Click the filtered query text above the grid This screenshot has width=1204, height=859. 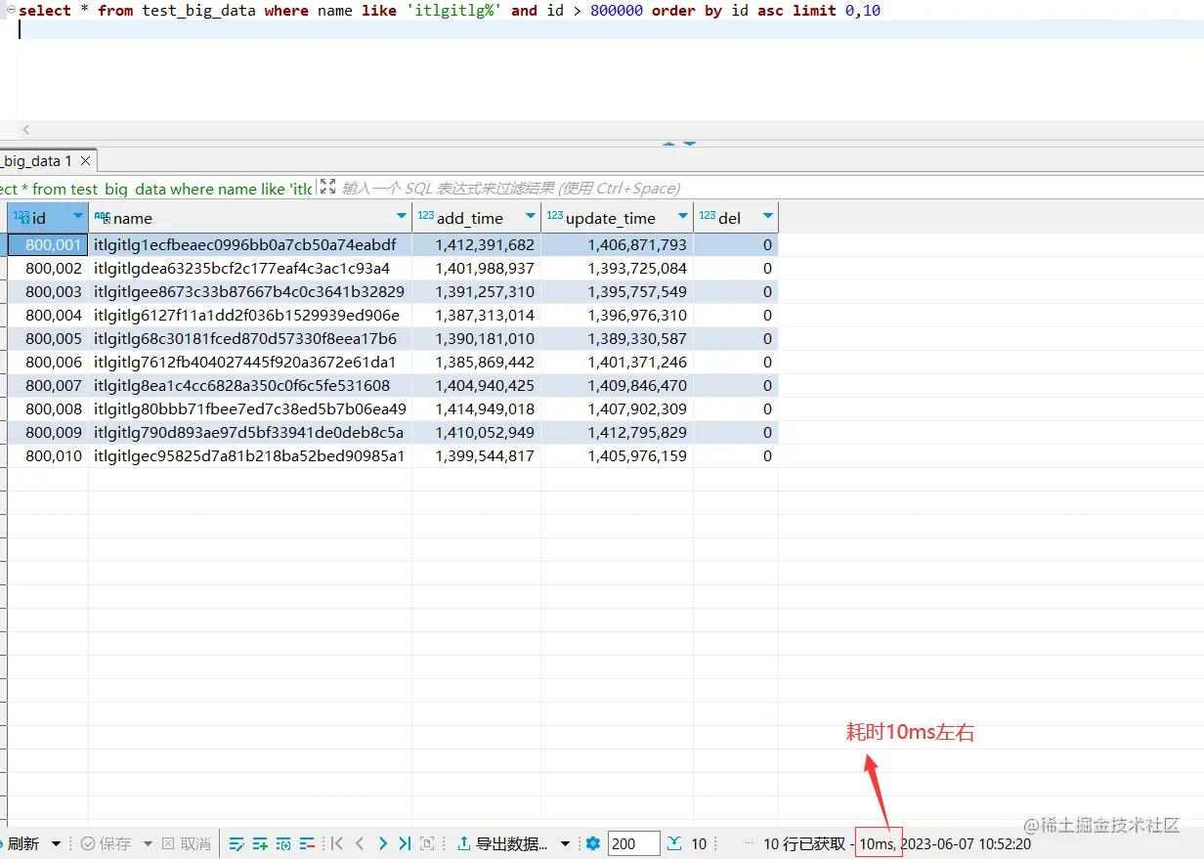(x=156, y=189)
